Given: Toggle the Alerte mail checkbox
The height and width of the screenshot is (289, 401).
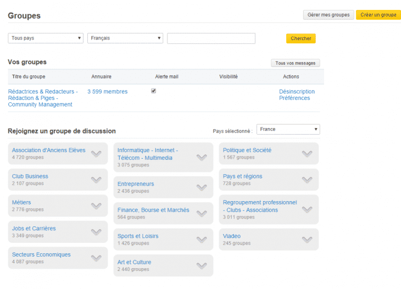Looking at the screenshot, I should 153,91.
